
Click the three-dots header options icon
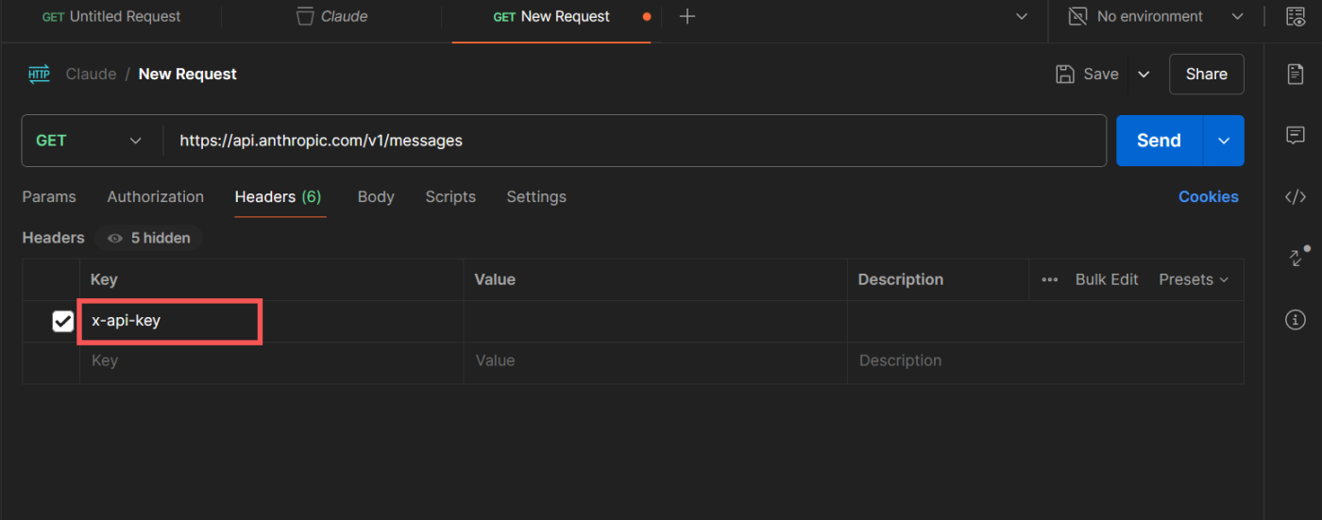click(1049, 280)
